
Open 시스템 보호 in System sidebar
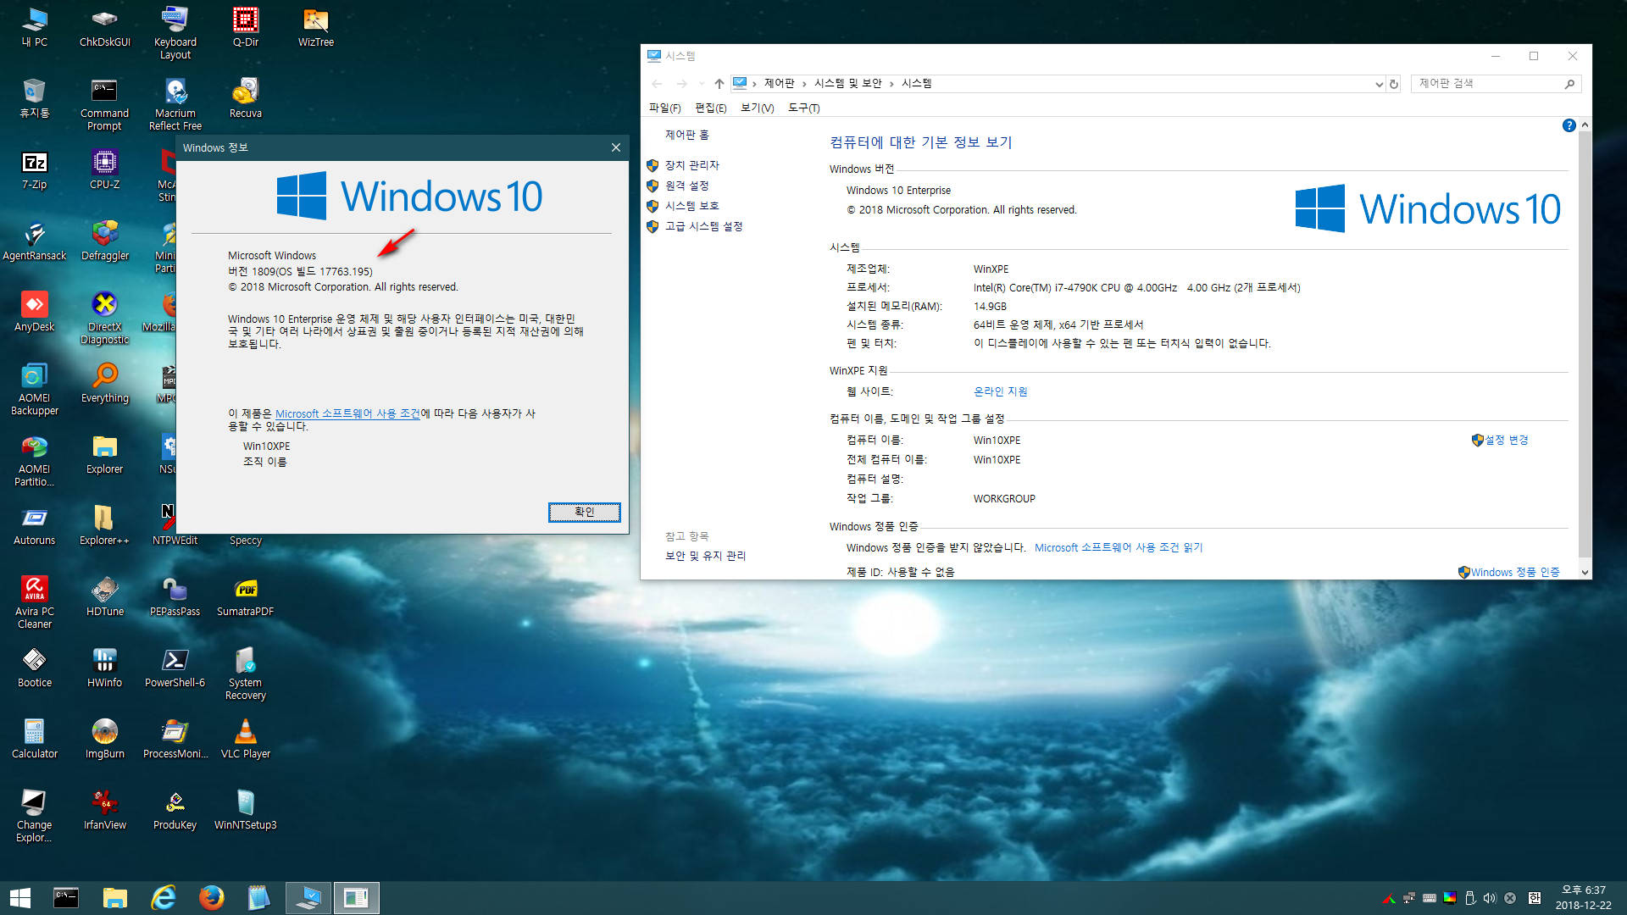691,206
